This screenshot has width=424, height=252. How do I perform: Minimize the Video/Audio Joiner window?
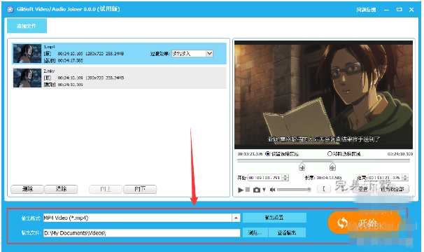pos(386,10)
